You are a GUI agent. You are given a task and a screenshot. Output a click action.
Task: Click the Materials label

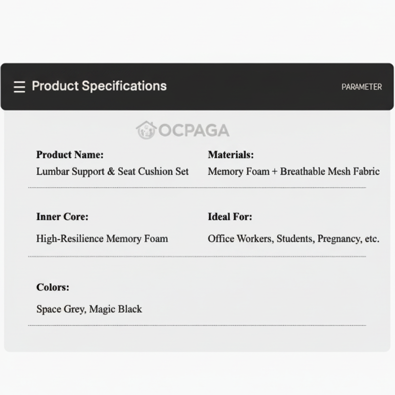(230, 155)
